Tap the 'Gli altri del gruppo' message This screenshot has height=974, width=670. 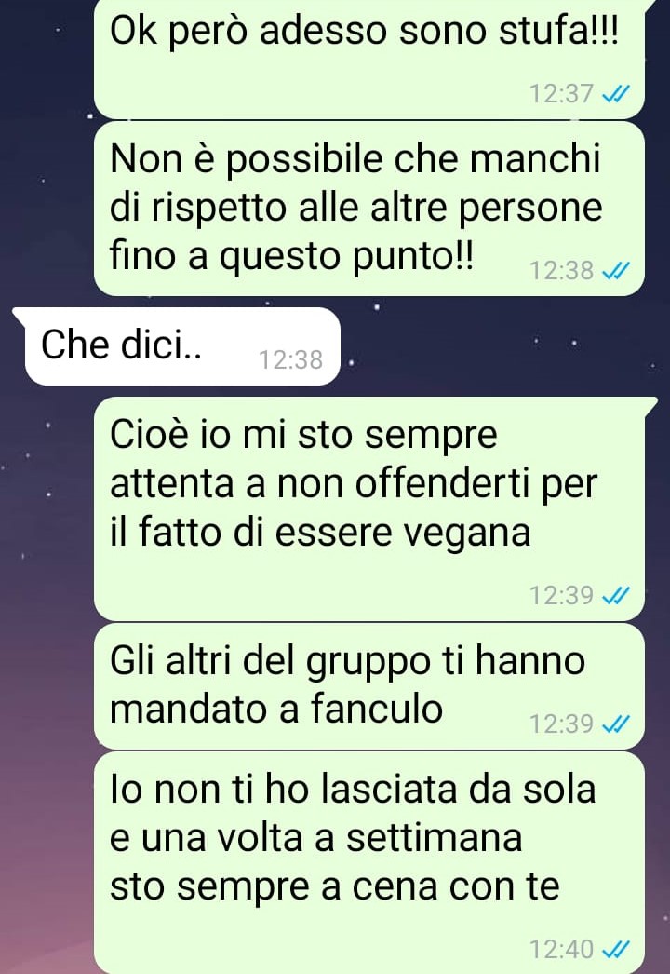pyautogui.click(x=368, y=686)
